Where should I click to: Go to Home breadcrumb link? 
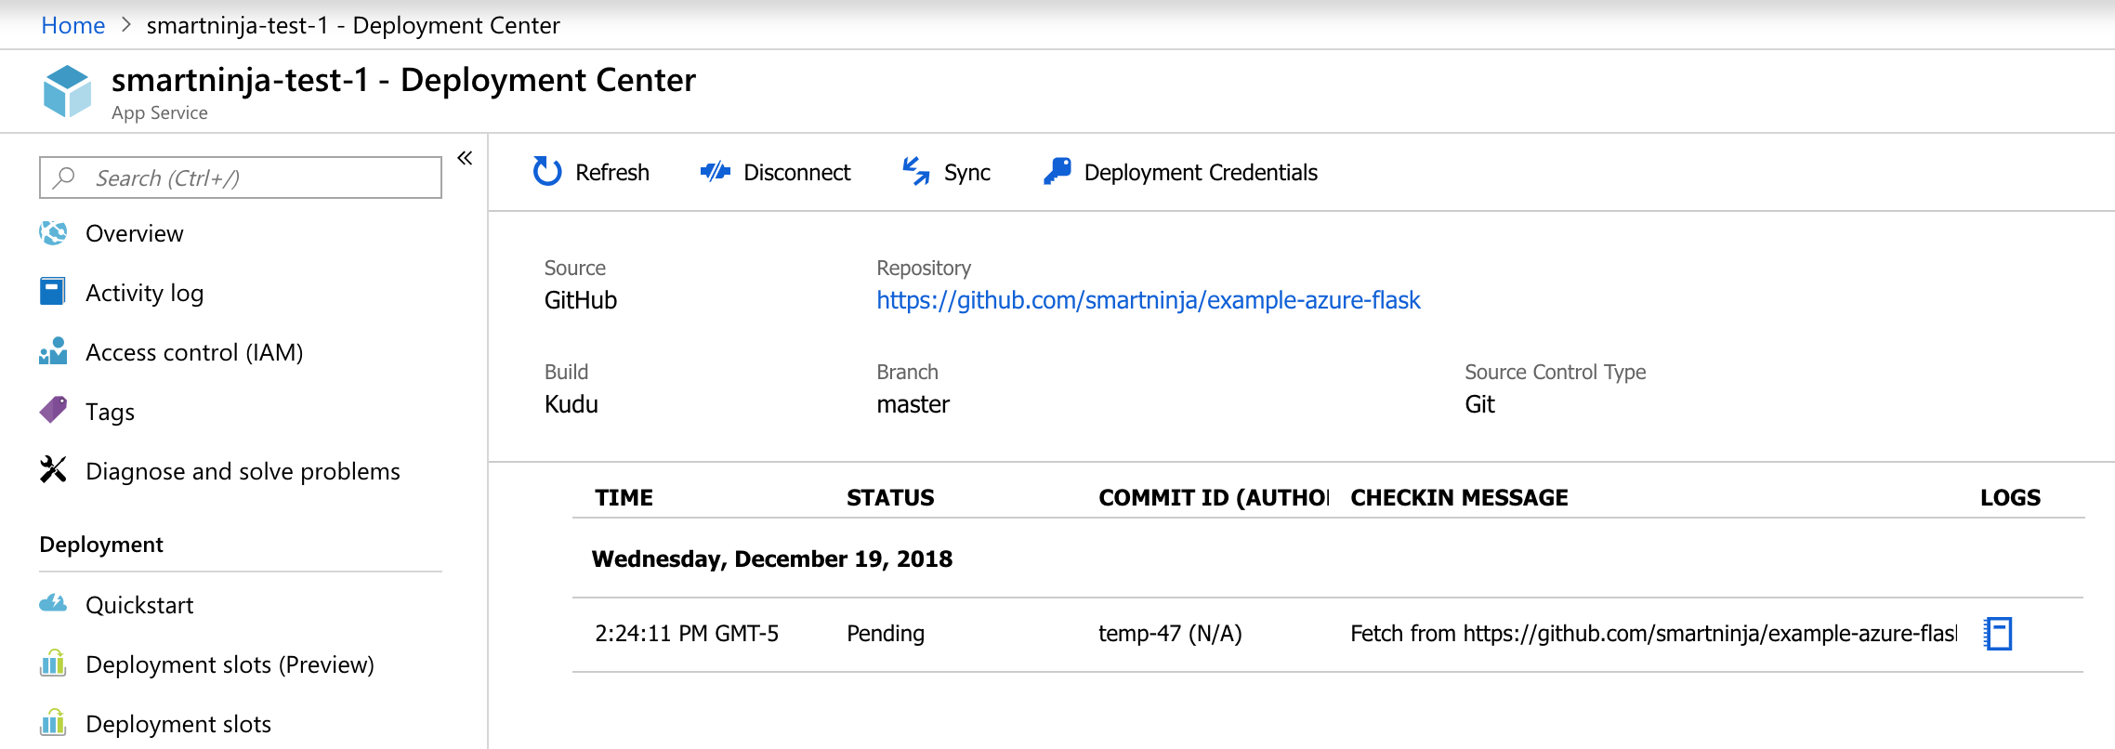tap(73, 25)
